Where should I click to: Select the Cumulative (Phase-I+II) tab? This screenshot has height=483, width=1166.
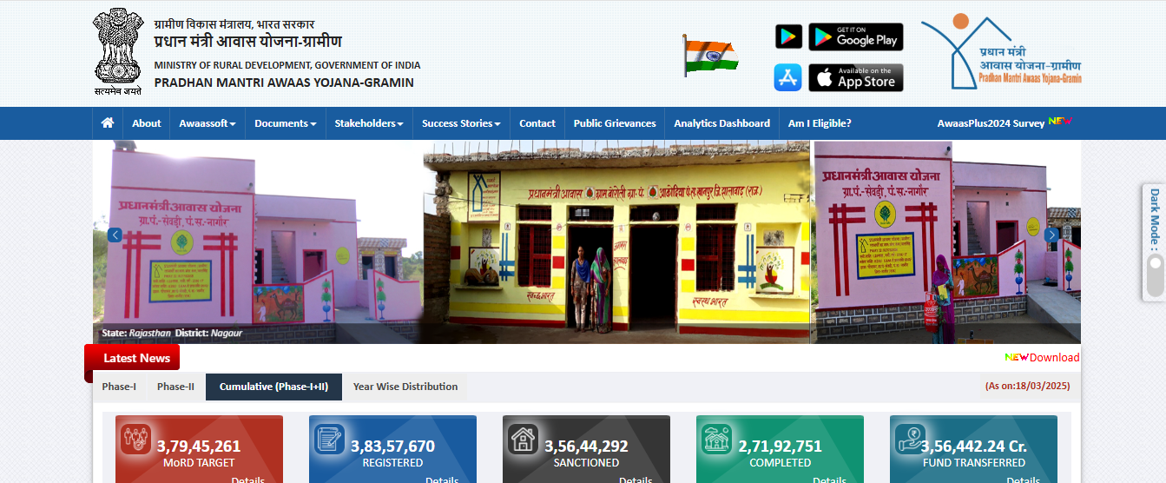pyautogui.click(x=273, y=387)
